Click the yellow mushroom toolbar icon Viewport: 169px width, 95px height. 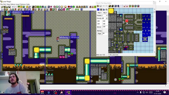tap(62, 7)
